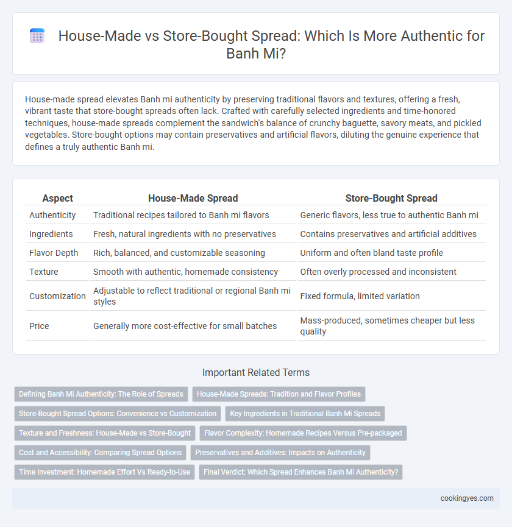
Task: Click the Aspect column header
Action: 57,198
